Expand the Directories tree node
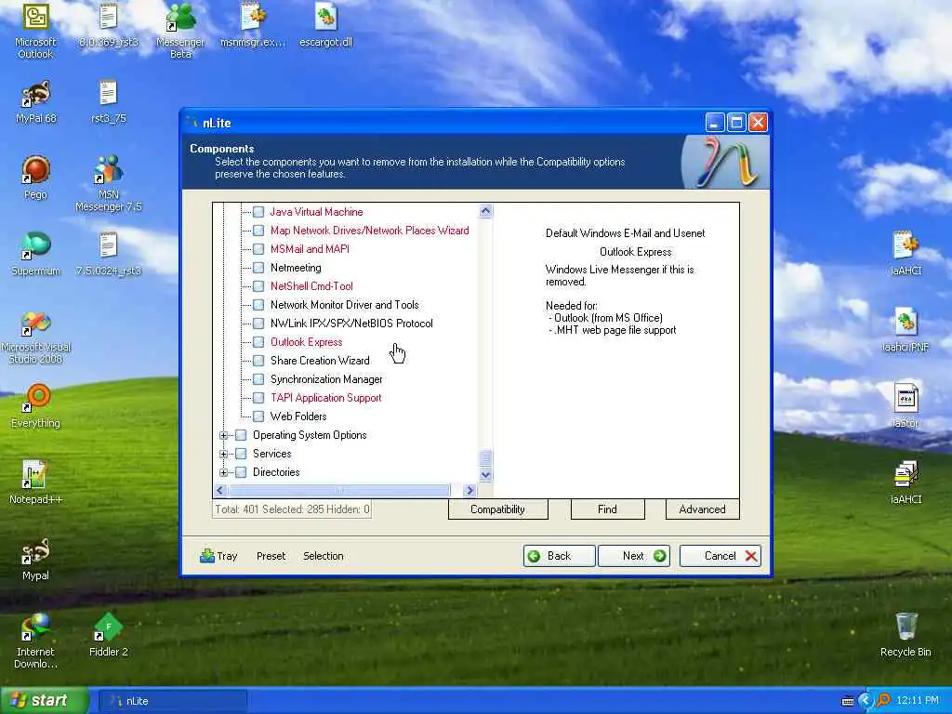This screenshot has width=952, height=714. [x=223, y=472]
